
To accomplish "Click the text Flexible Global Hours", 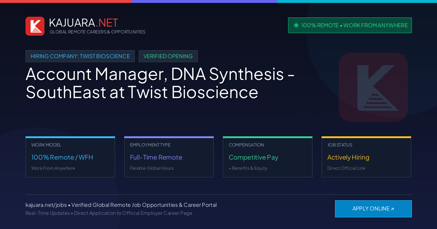I will coord(152,168).
